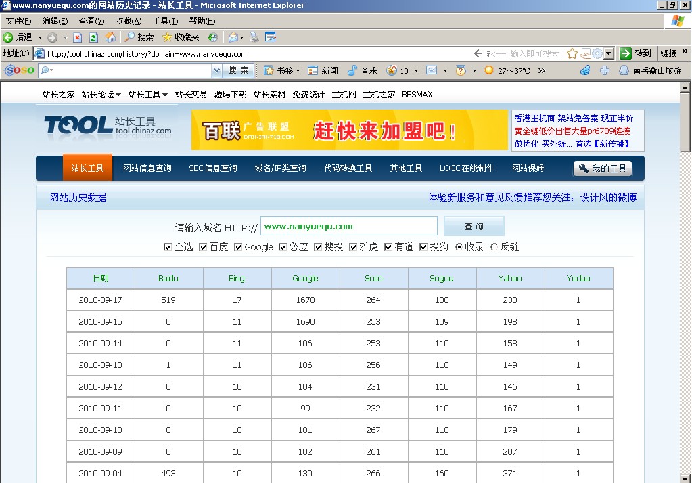Open the browsing History clock icon
Image resolution: width=692 pixels, height=483 pixels.
click(212, 37)
